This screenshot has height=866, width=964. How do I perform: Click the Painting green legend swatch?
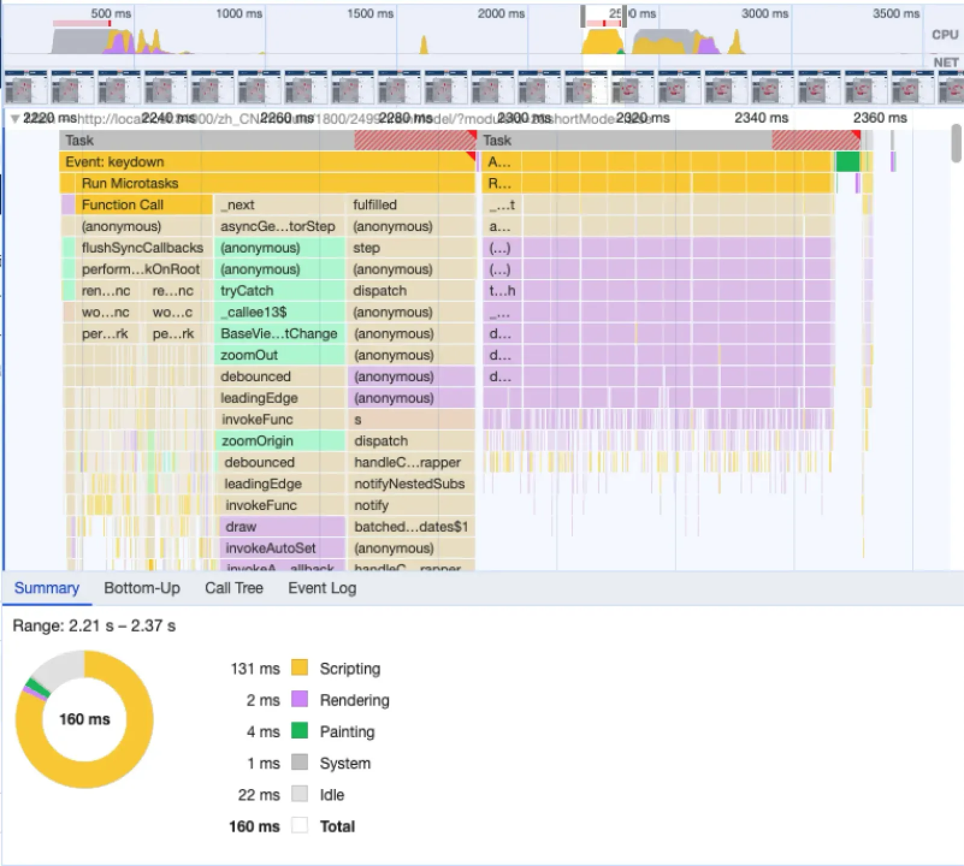(299, 731)
